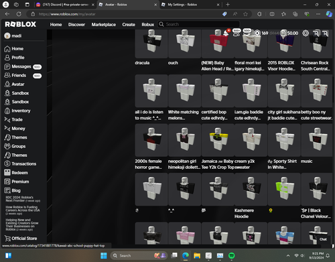Click the browser address bar
The image size is (335, 262).
tap(125, 14)
